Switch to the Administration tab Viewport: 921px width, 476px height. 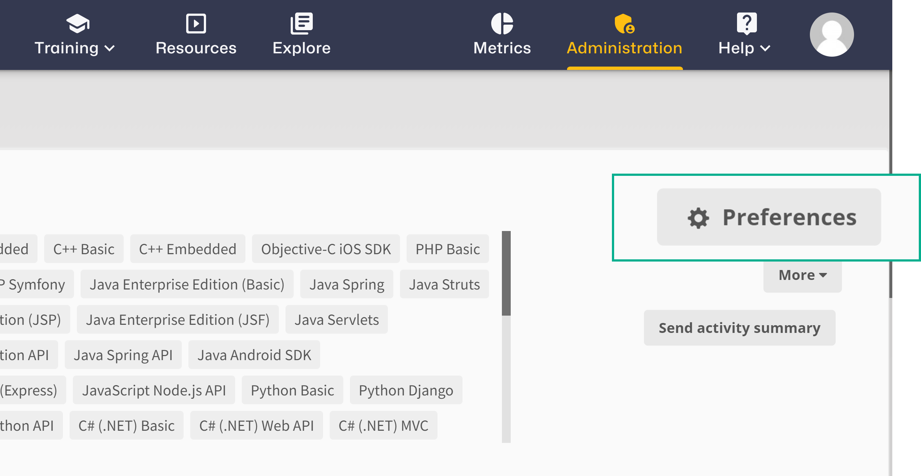(x=624, y=47)
